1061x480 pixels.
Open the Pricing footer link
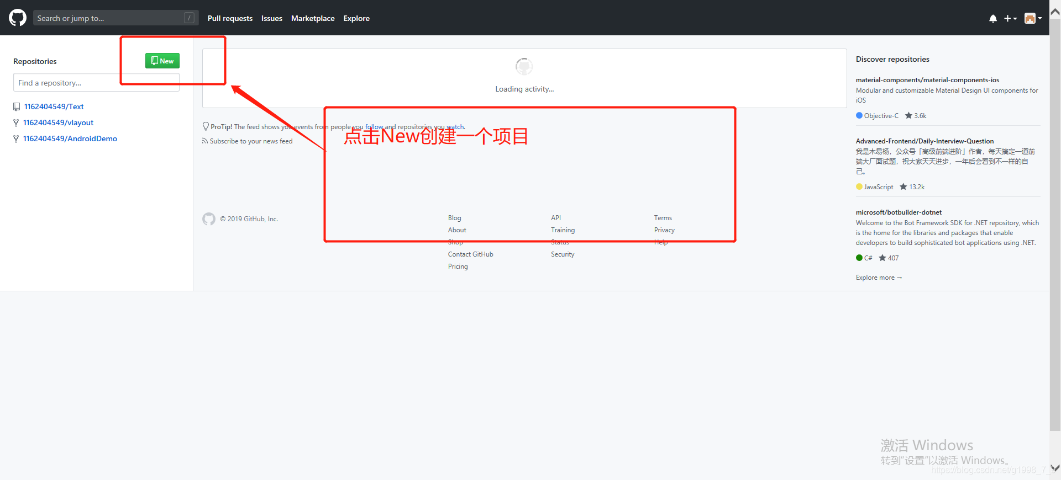(458, 266)
